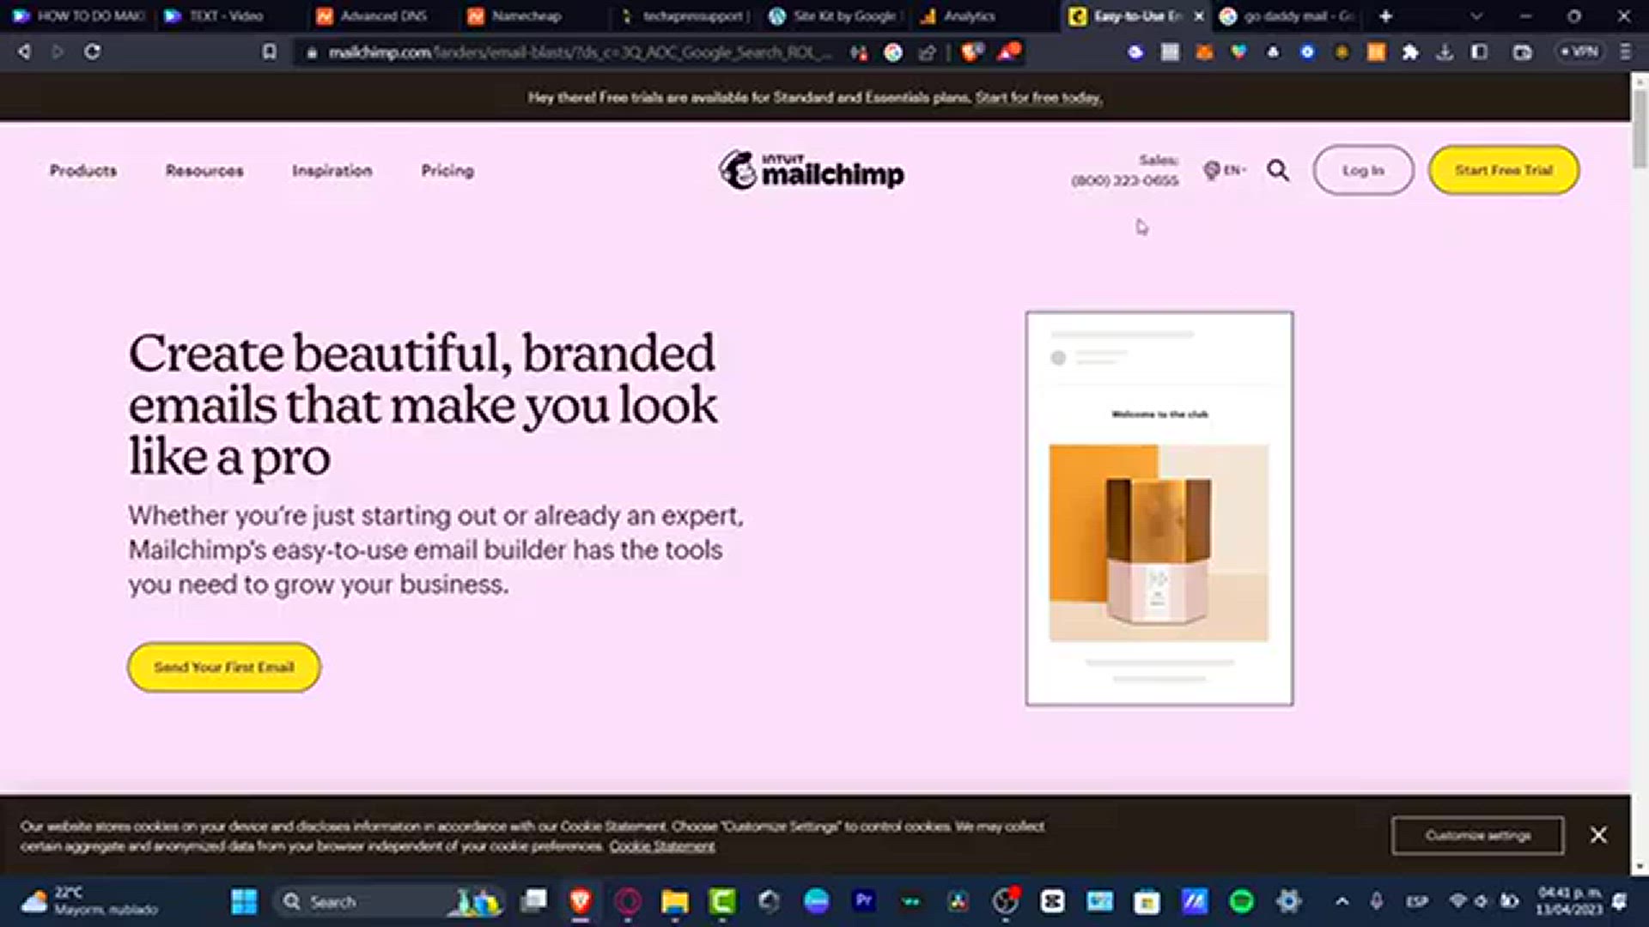Open the Brave Rewards triangle icon

click(1008, 52)
